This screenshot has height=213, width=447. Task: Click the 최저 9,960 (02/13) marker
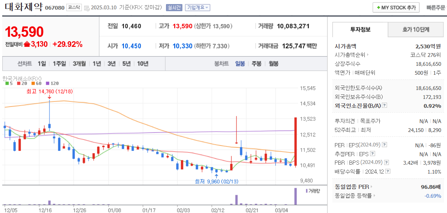tap(216, 181)
